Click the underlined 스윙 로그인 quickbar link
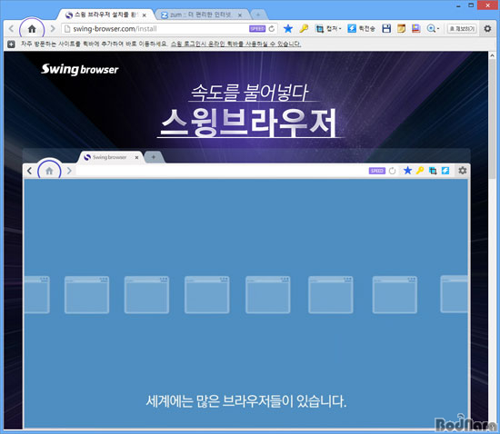The image size is (500, 434). pos(236,44)
